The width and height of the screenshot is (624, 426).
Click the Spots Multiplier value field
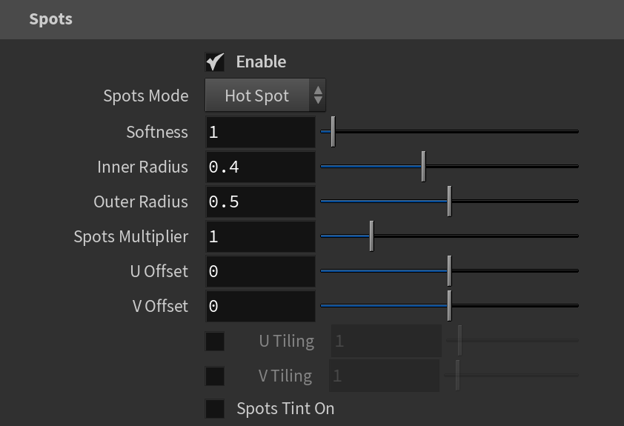[261, 236]
